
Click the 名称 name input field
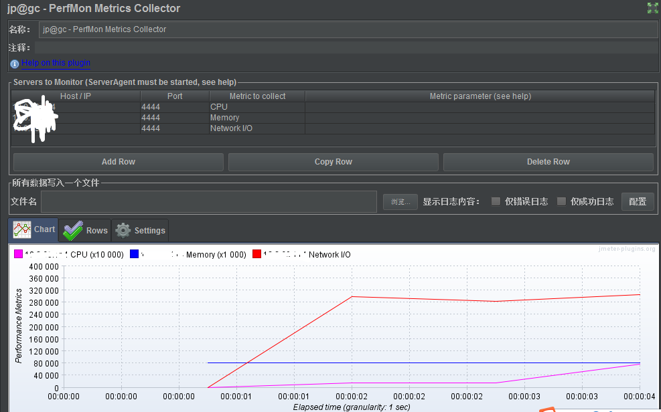click(x=348, y=29)
